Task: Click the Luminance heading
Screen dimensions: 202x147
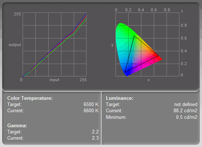Action: [119, 98]
